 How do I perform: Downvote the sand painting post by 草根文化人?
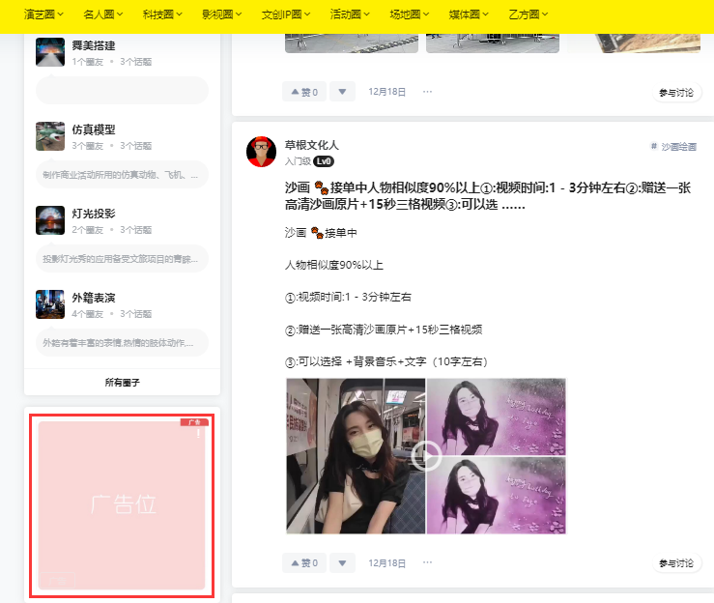(342, 562)
